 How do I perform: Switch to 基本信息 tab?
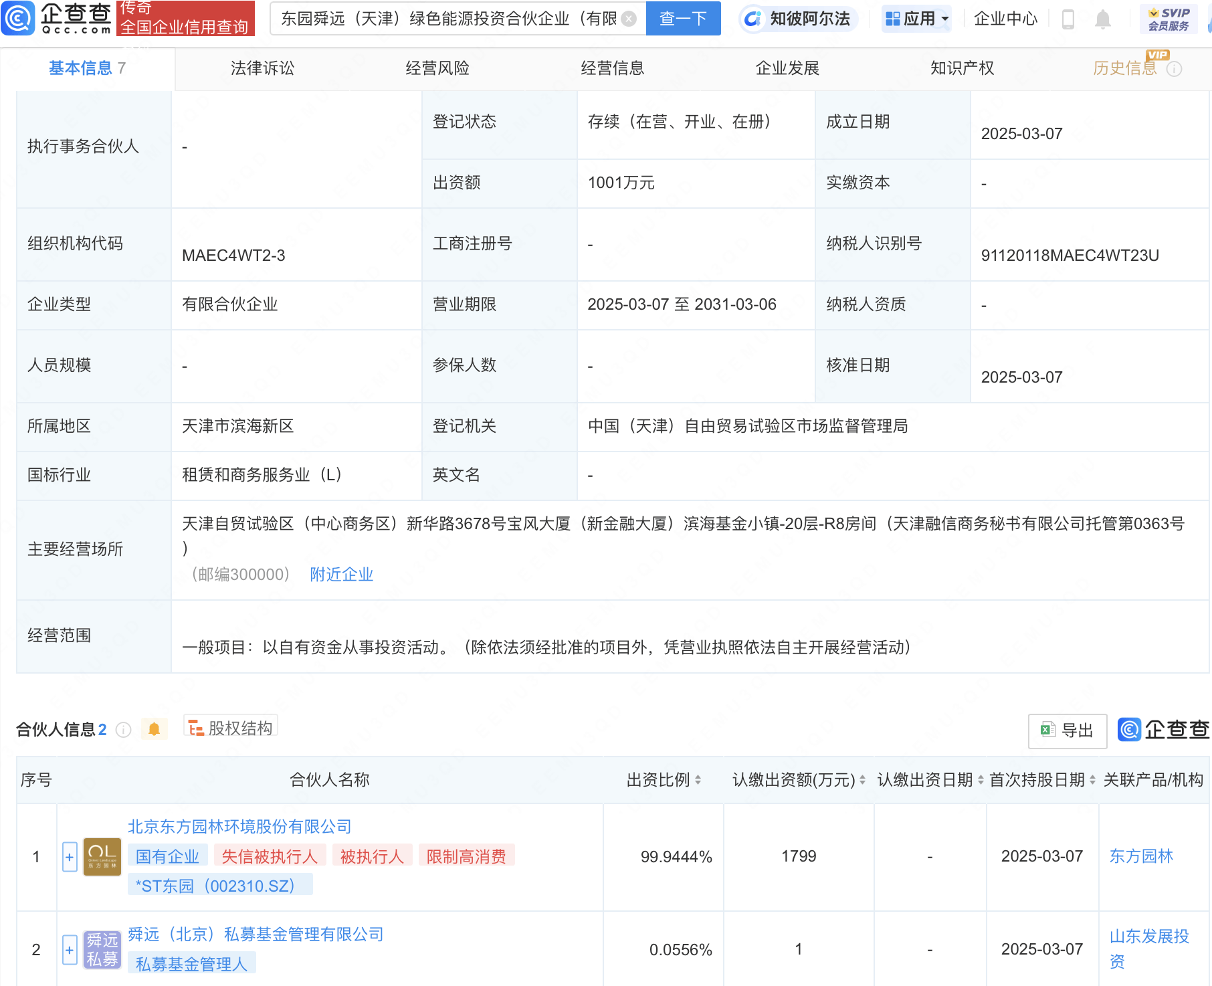pyautogui.click(x=87, y=68)
